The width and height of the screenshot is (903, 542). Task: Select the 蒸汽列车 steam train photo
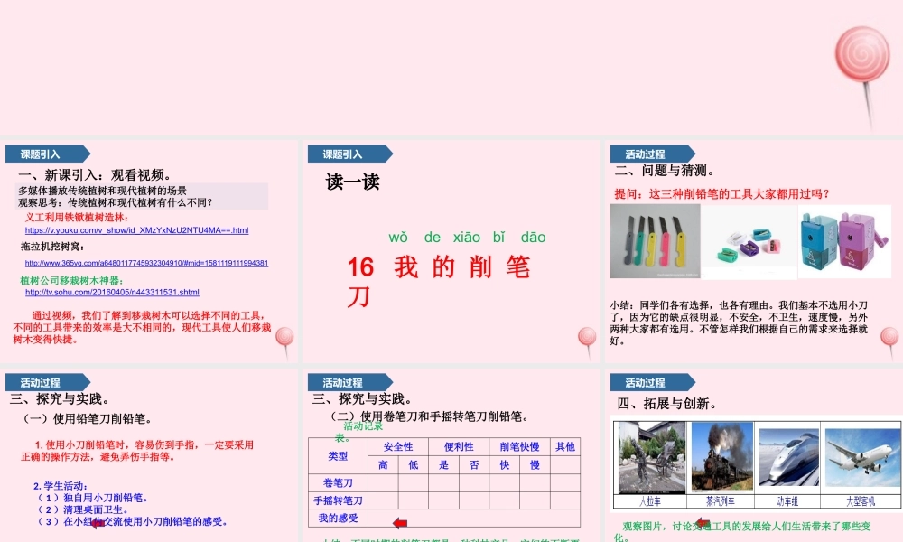pos(722,457)
